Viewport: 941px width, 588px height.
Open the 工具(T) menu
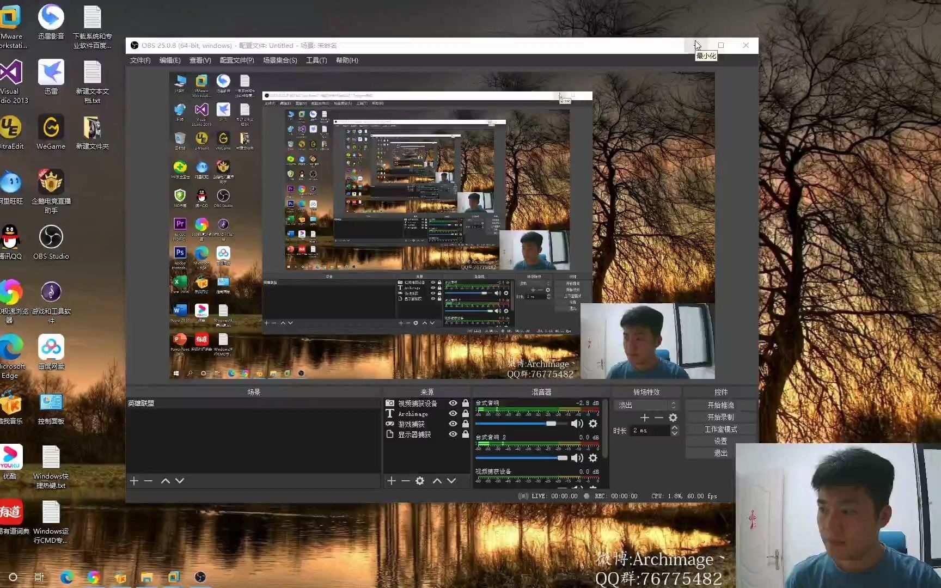tap(316, 60)
